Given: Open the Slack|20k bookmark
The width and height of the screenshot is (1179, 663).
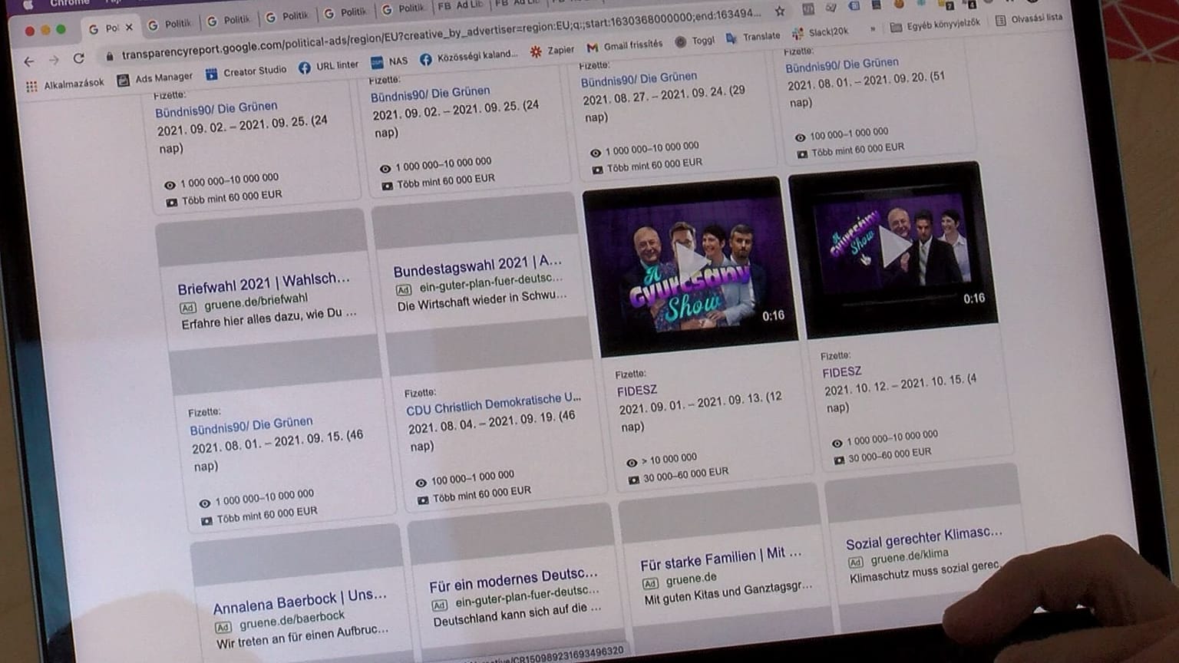Looking at the screenshot, I should [x=821, y=32].
